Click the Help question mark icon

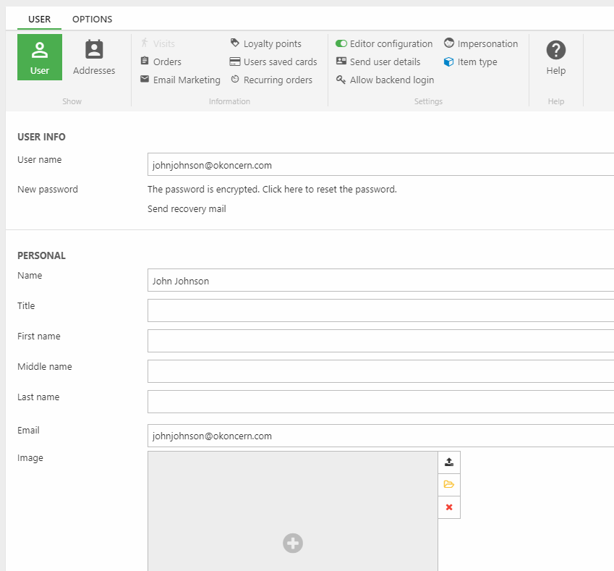click(555, 51)
